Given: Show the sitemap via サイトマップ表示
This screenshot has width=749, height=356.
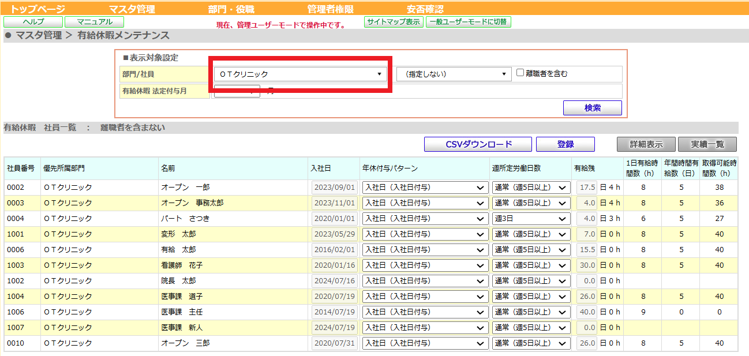Looking at the screenshot, I should tap(394, 22).
